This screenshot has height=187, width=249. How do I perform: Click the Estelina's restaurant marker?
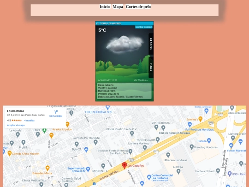coord(201,119)
